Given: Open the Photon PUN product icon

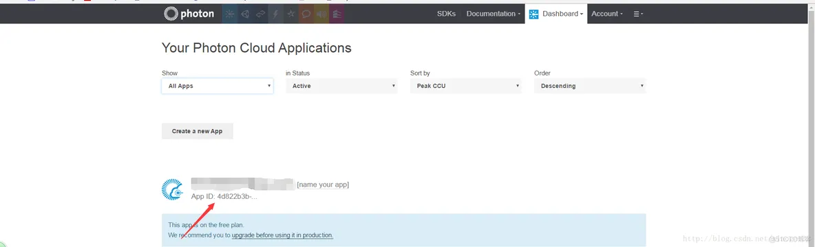Looking at the screenshot, I should pyautogui.click(x=245, y=14).
